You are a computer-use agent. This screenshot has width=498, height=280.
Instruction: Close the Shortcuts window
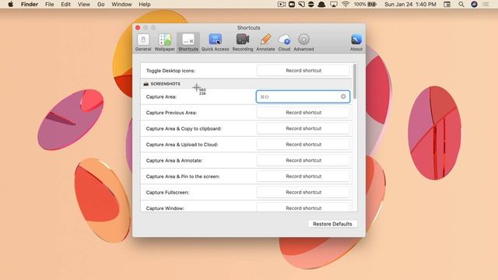pyautogui.click(x=138, y=28)
